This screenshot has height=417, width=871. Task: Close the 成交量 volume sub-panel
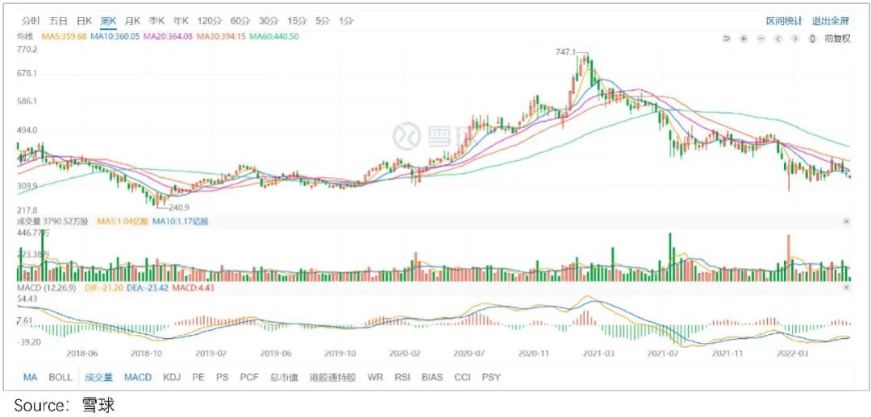click(x=846, y=221)
